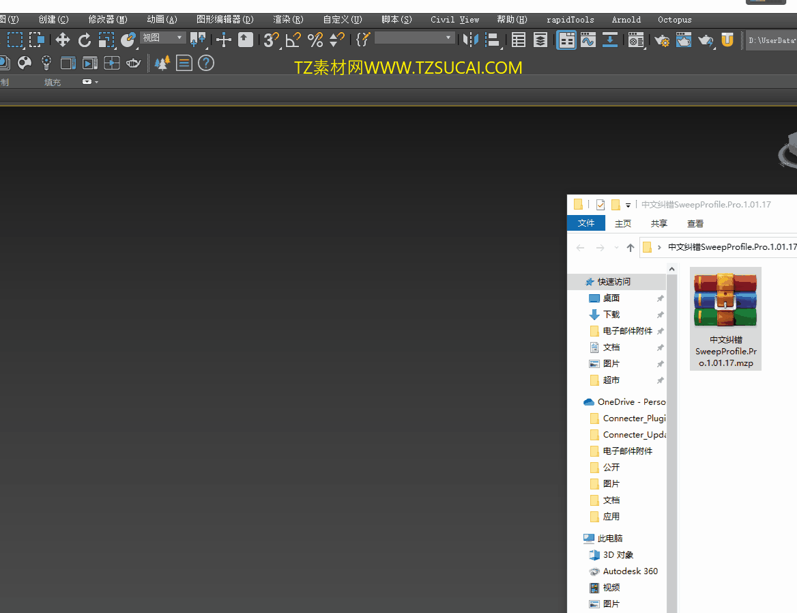Viewport: 797px width, 613px height.
Task: Activate Select and Place tool
Action: [x=128, y=40]
